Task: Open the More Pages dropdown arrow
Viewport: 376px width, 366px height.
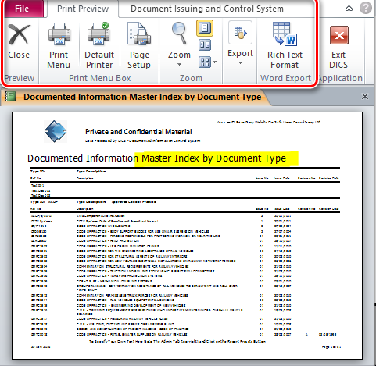Action: point(214,62)
